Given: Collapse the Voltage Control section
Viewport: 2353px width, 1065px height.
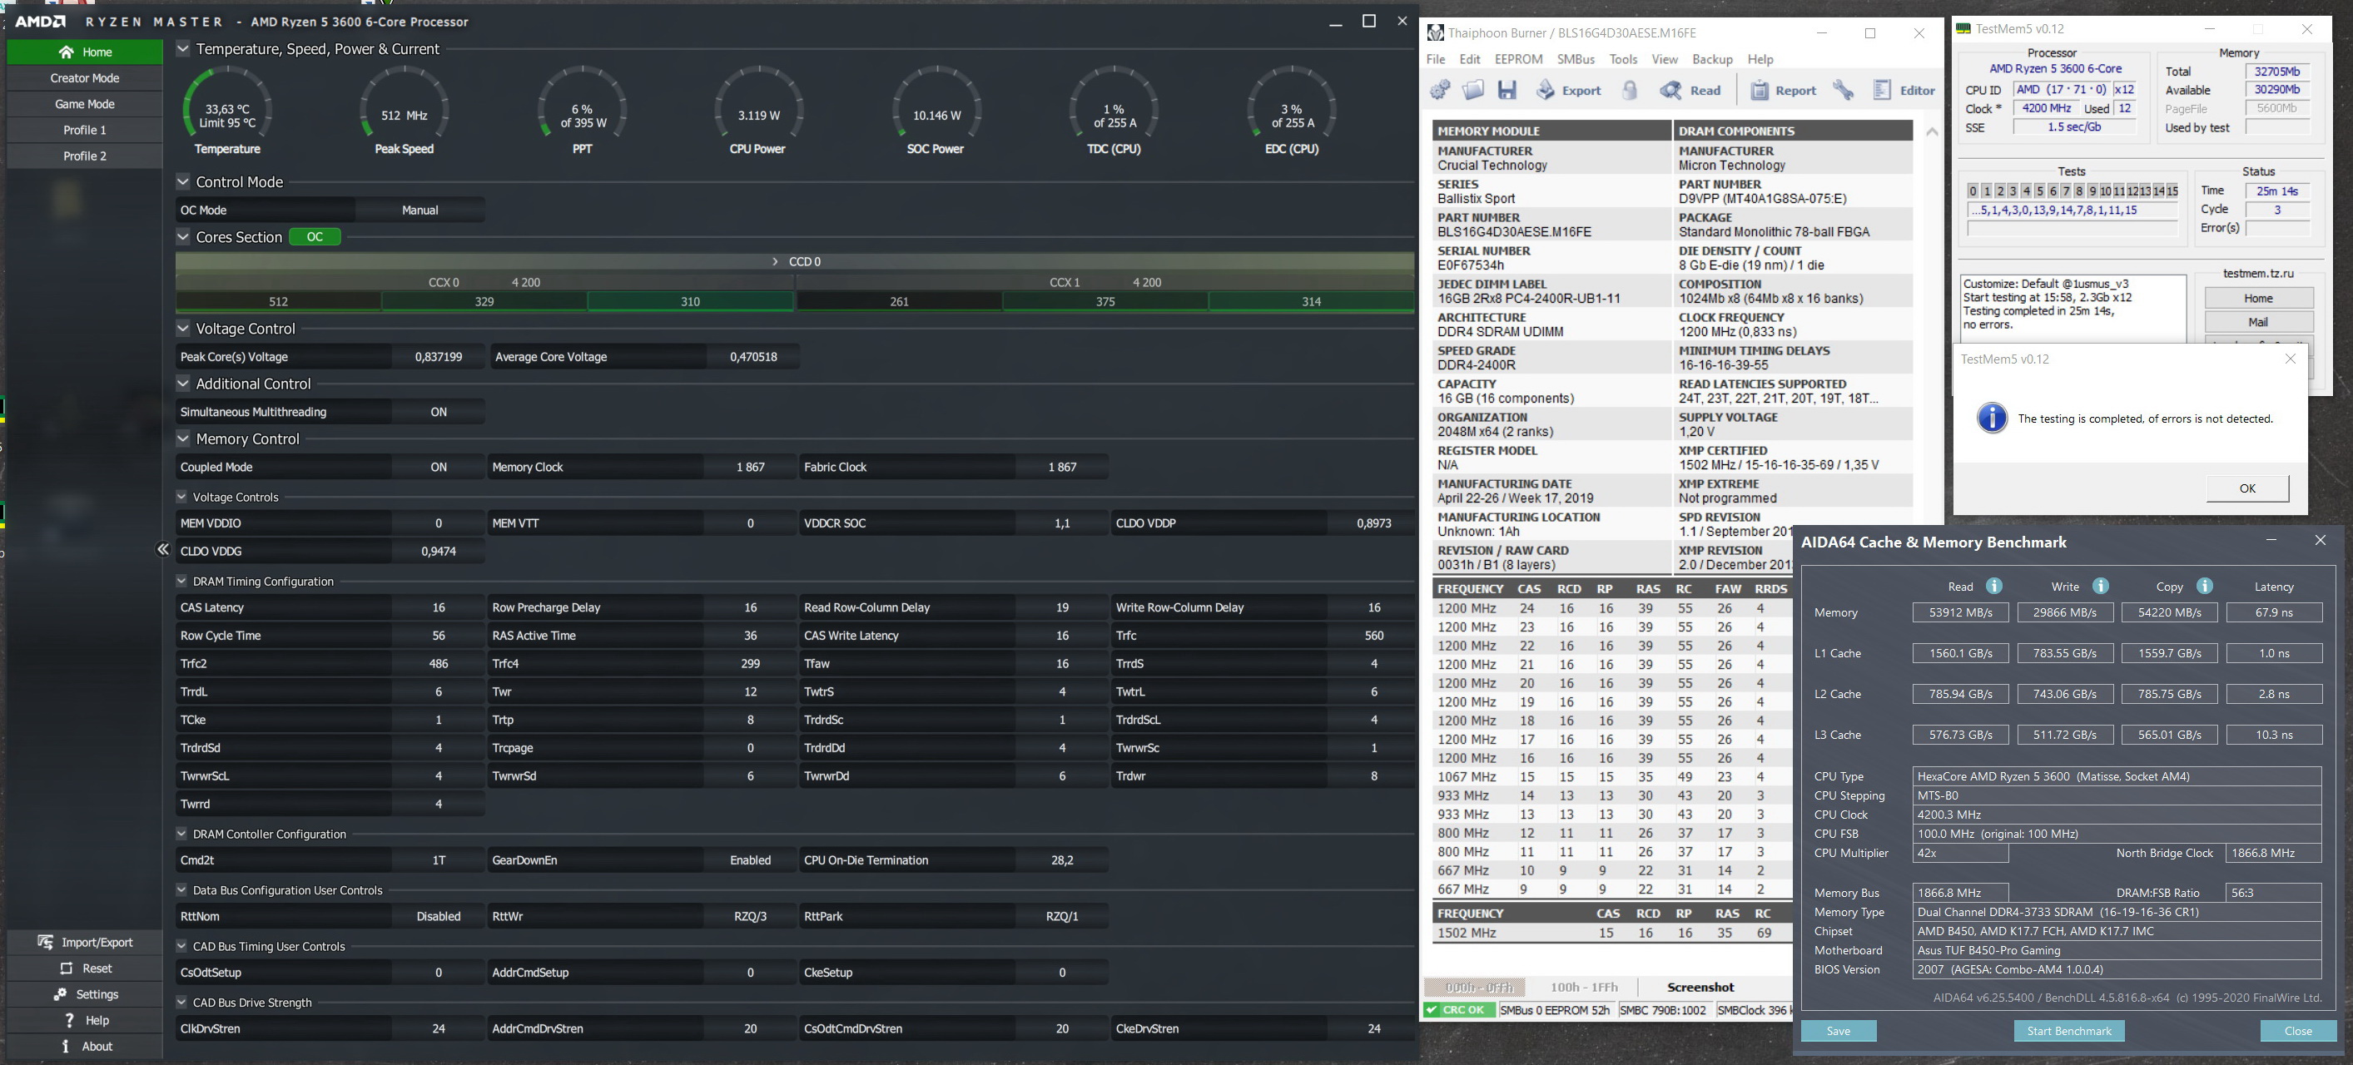Looking at the screenshot, I should click(182, 328).
